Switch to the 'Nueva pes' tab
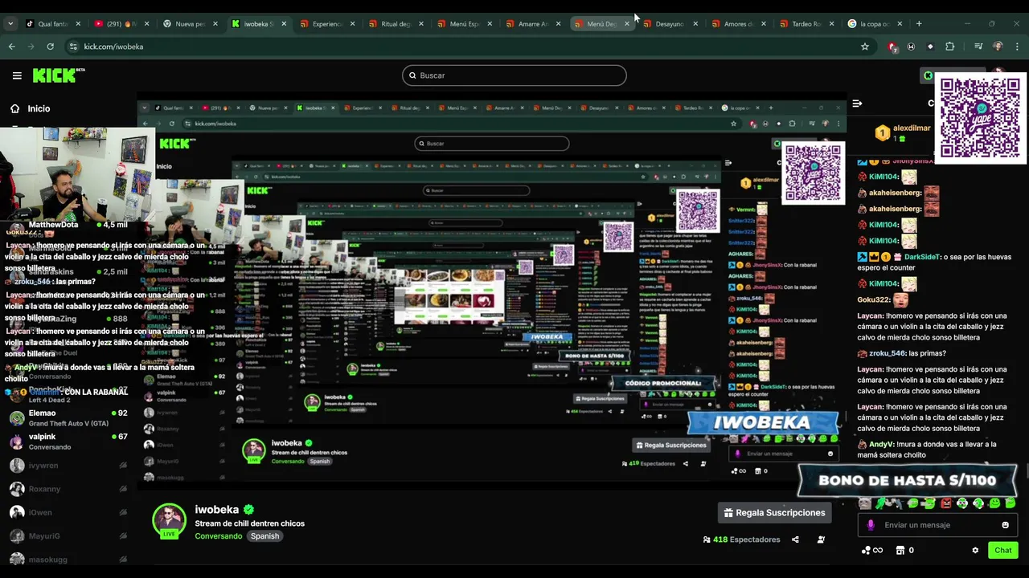Image resolution: width=1029 pixels, height=578 pixels. pos(188,24)
